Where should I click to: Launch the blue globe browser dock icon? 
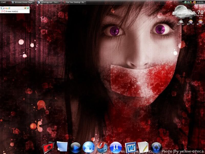pyautogui.click(x=89, y=147)
